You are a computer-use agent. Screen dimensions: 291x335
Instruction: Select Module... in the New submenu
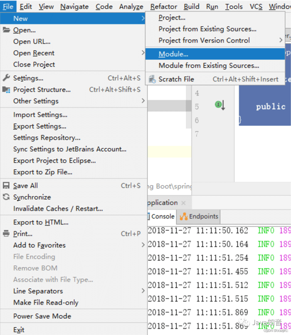215,54
